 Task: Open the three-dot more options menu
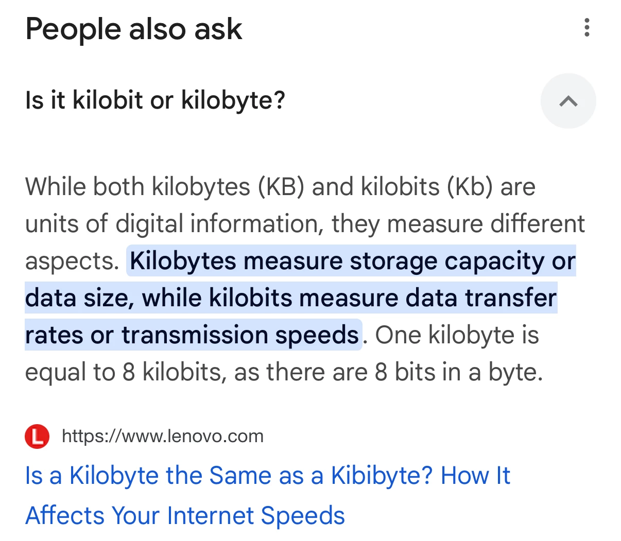[586, 28]
